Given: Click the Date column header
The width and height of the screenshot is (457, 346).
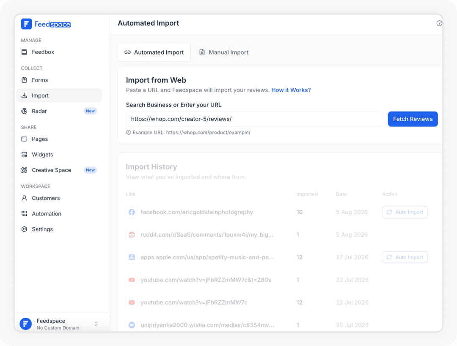Looking at the screenshot, I should (x=341, y=194).
